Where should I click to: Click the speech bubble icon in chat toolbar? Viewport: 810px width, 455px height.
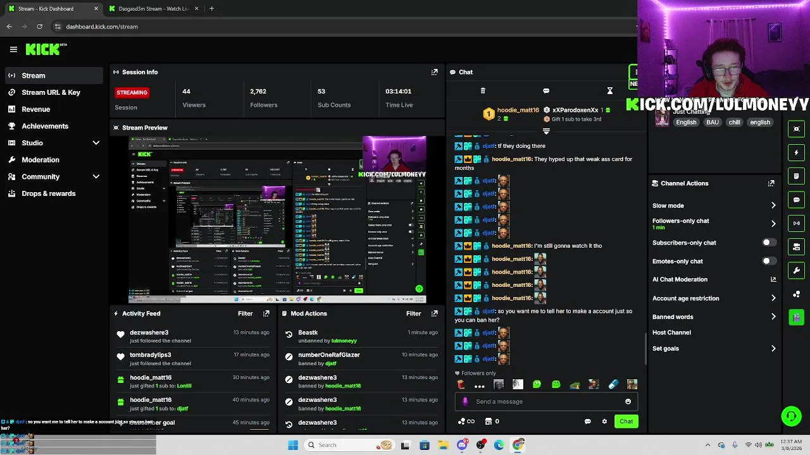546,91
